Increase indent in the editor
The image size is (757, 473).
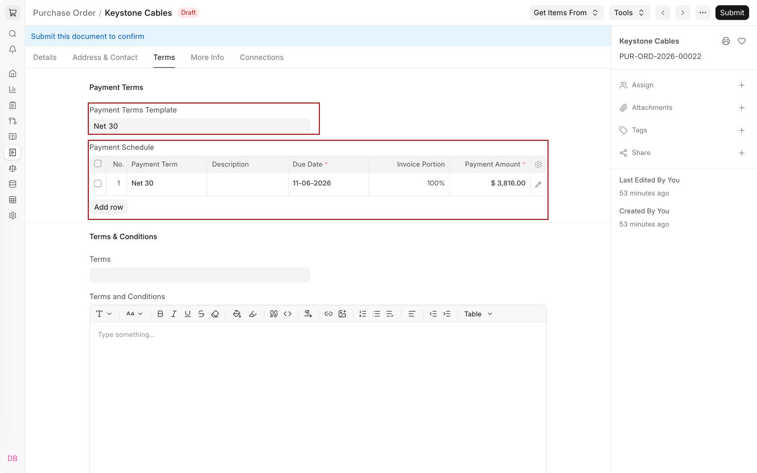click(447, 314)
